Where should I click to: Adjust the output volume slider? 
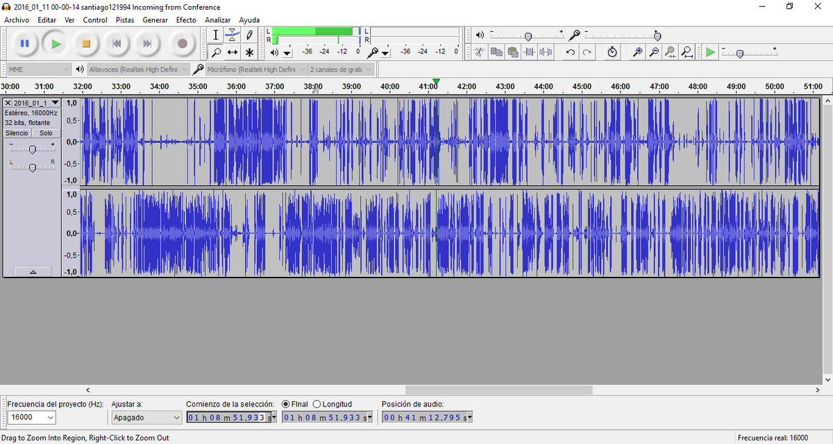click(x=528, y=35)
